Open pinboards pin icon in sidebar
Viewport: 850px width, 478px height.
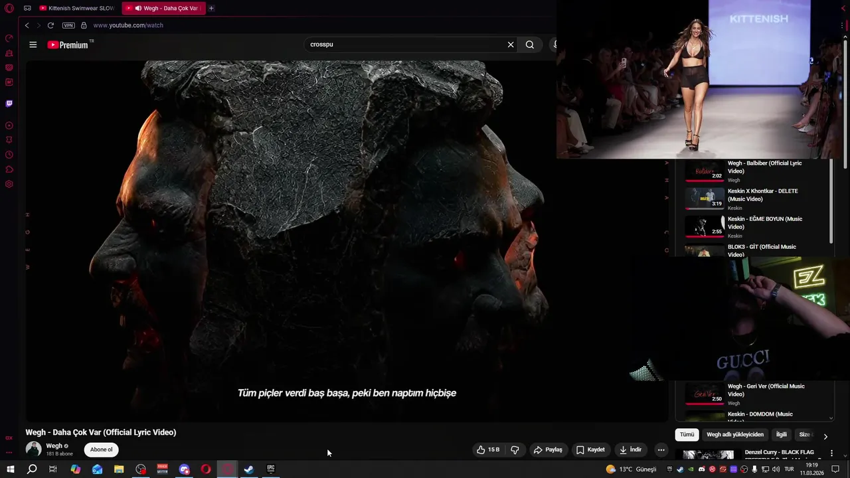9,140
